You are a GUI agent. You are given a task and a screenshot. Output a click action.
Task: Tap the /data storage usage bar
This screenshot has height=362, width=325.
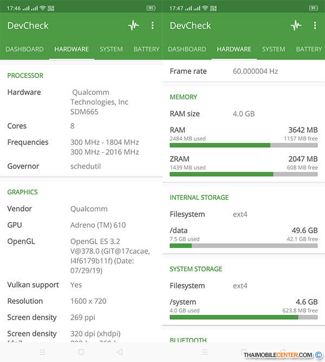[x=243, y=246]
